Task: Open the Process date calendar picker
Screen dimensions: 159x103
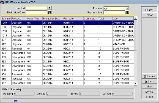Action: coord(127,12)
